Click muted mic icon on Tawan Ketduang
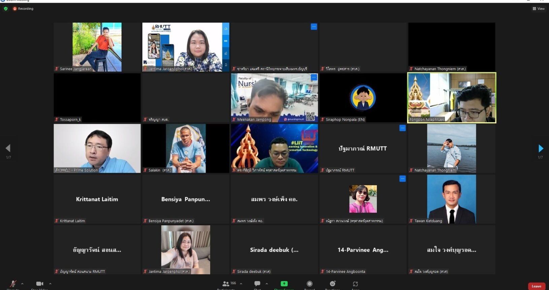The width and height of the screenshot is (549, 290). 411,221
